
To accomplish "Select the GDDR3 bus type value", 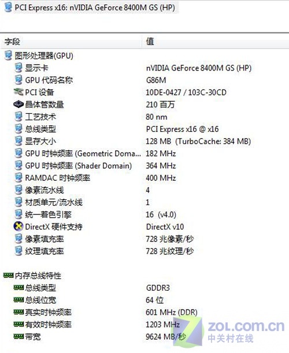I will [x=158, y=288].
